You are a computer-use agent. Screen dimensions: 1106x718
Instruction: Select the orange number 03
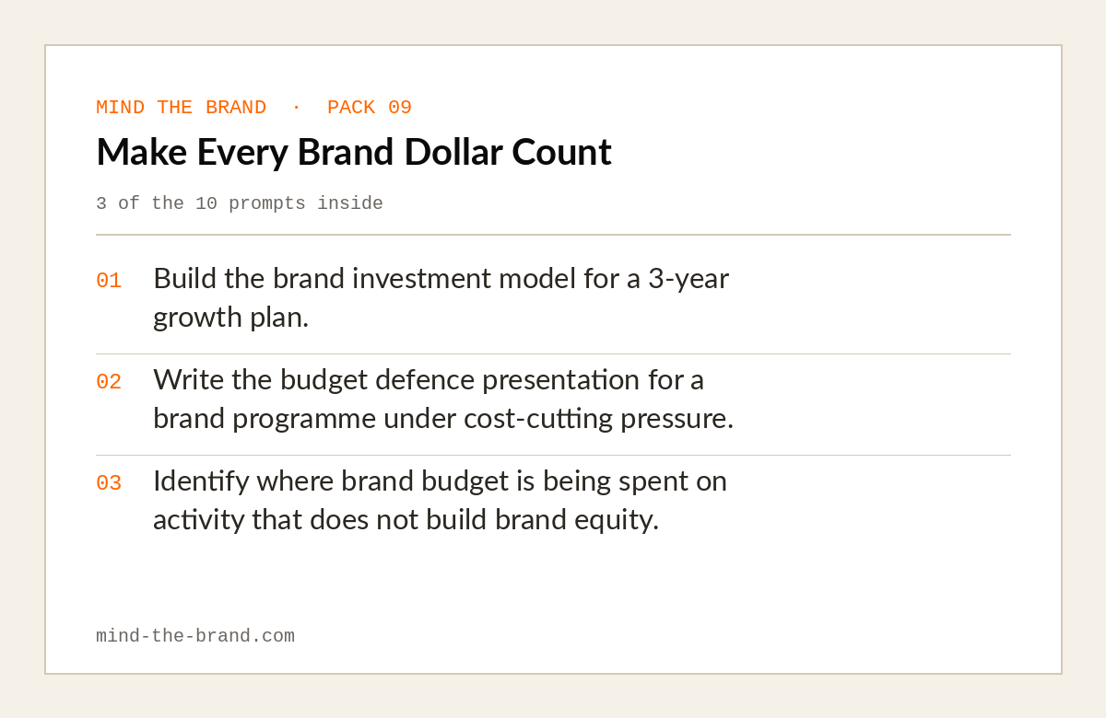click(109, 483)
